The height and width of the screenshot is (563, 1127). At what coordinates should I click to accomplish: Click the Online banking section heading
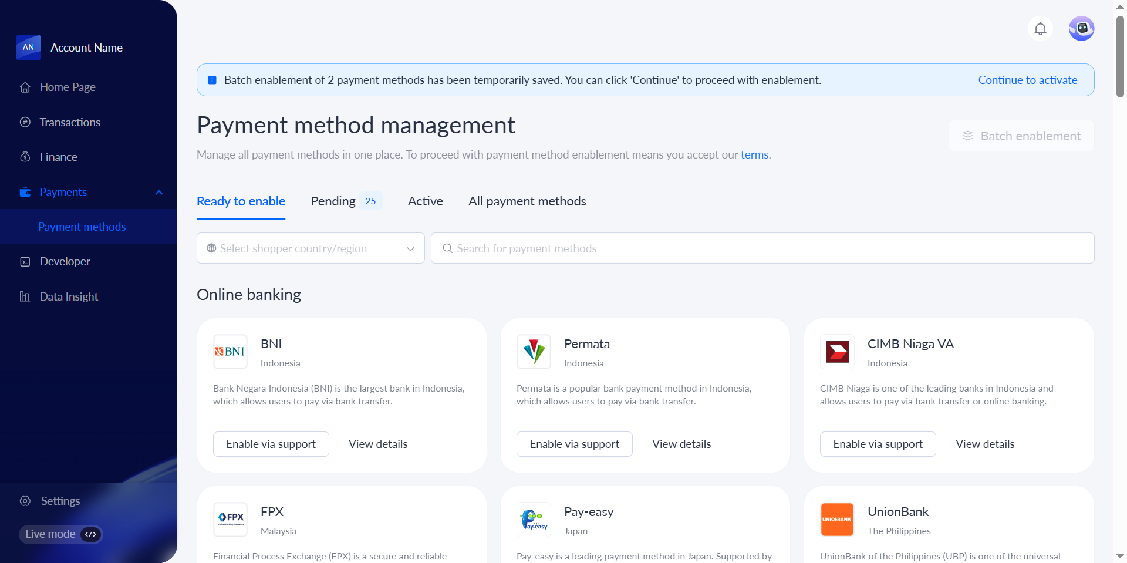[249, 295]
